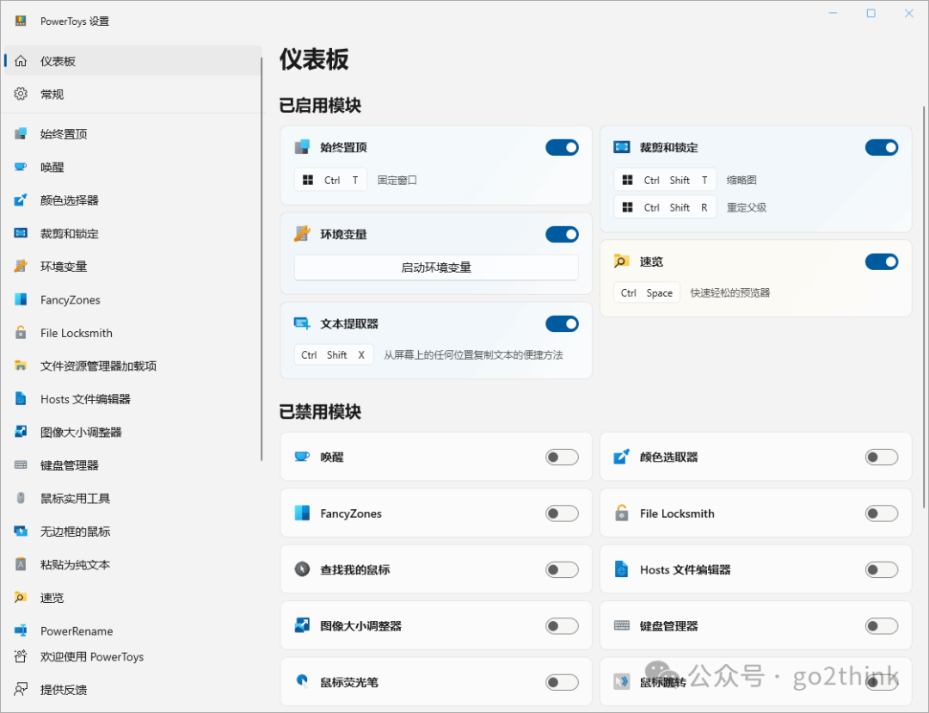929x713 pixels.
Task: Turn on the 查找我的鼠标 toggle
Action: coord(562,569)
